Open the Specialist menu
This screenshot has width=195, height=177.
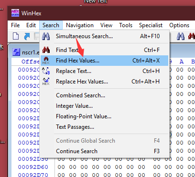151,25
